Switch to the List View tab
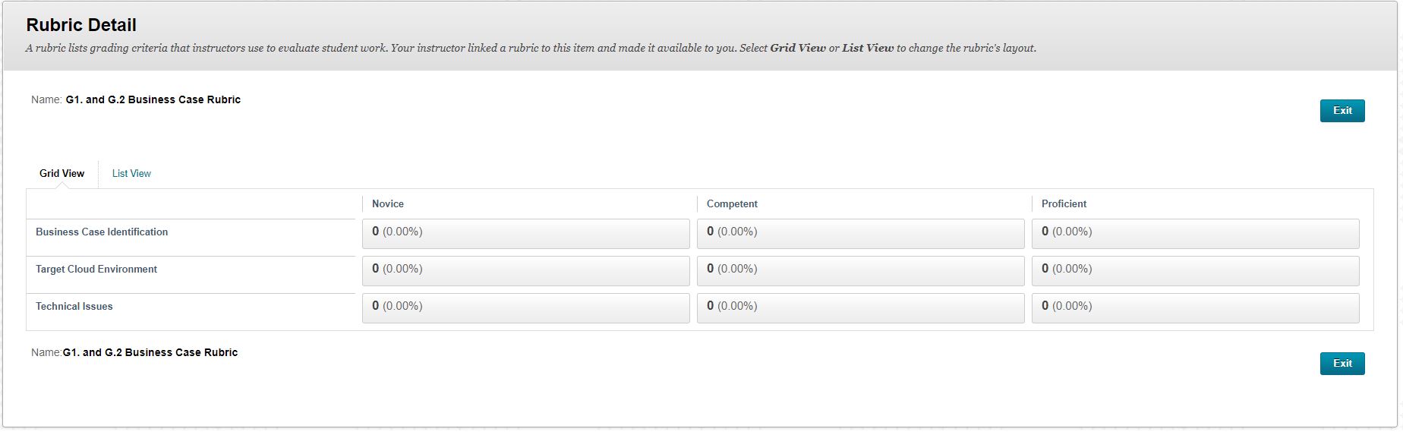This screenshot has width=1403, height=432. 131,174
